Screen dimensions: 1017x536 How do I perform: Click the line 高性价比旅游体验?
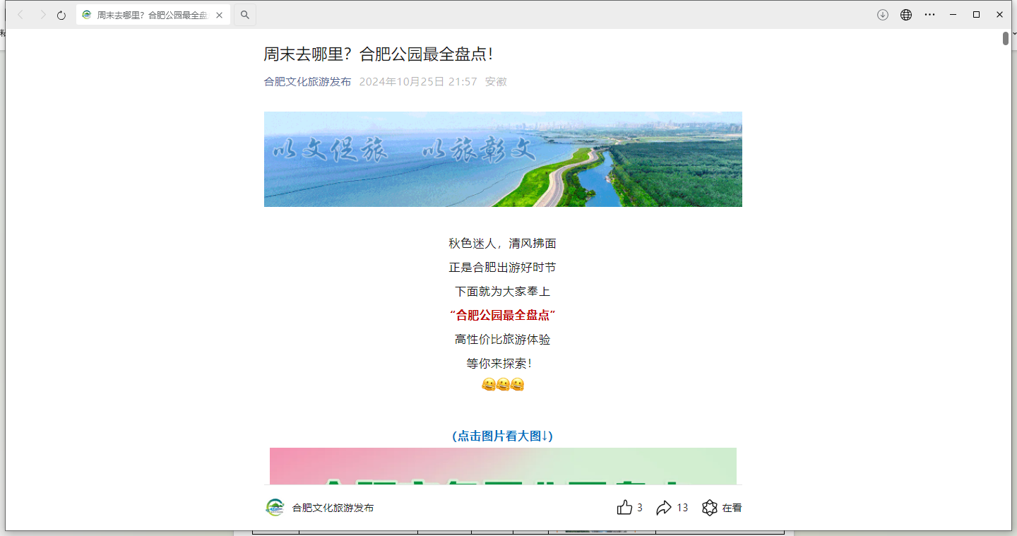tap(503, 340)
